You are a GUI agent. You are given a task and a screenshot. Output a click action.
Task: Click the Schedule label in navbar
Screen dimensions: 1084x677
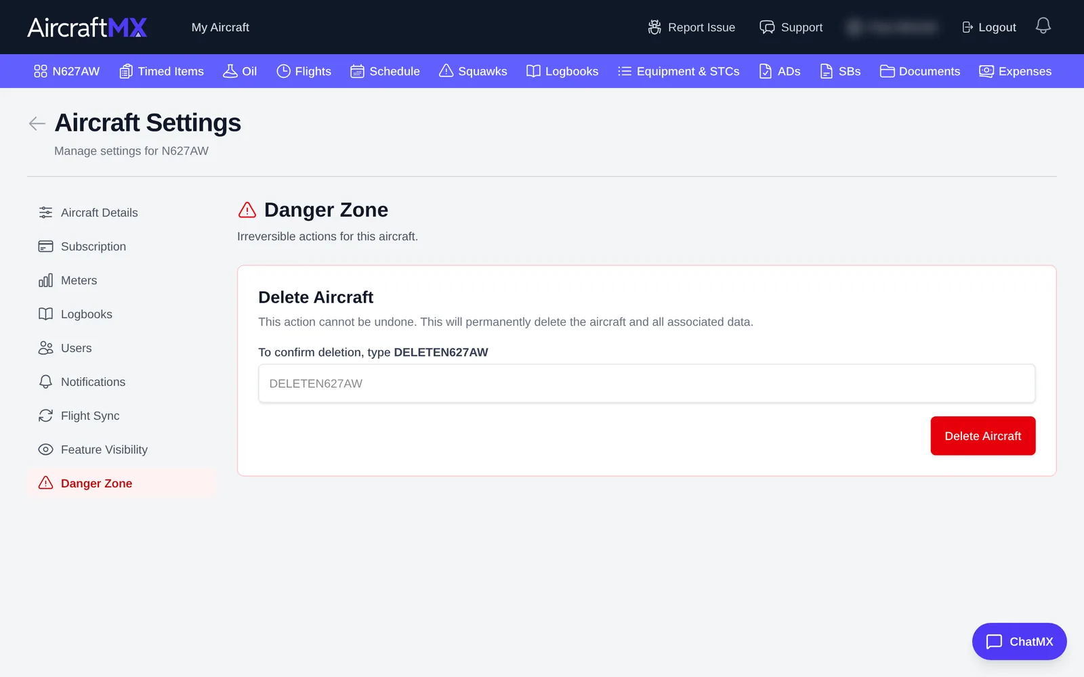pyautogui.click(x=394, y=71)
